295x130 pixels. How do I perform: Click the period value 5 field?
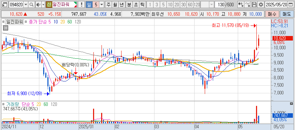96,5
